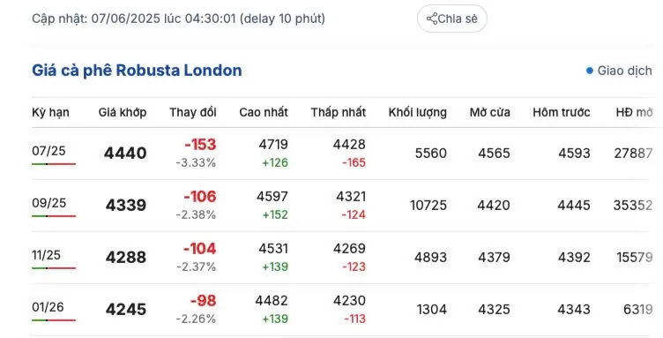Screen dimensions: 663x338
Task: Click the range bar under 07/25
Action: click(x=54, y=164)
